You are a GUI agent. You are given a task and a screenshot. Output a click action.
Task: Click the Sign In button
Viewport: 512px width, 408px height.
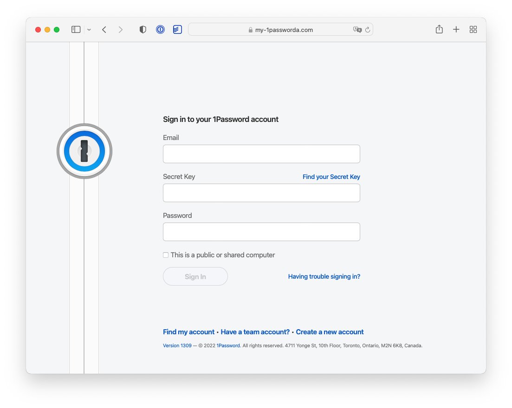coord(195,277)
